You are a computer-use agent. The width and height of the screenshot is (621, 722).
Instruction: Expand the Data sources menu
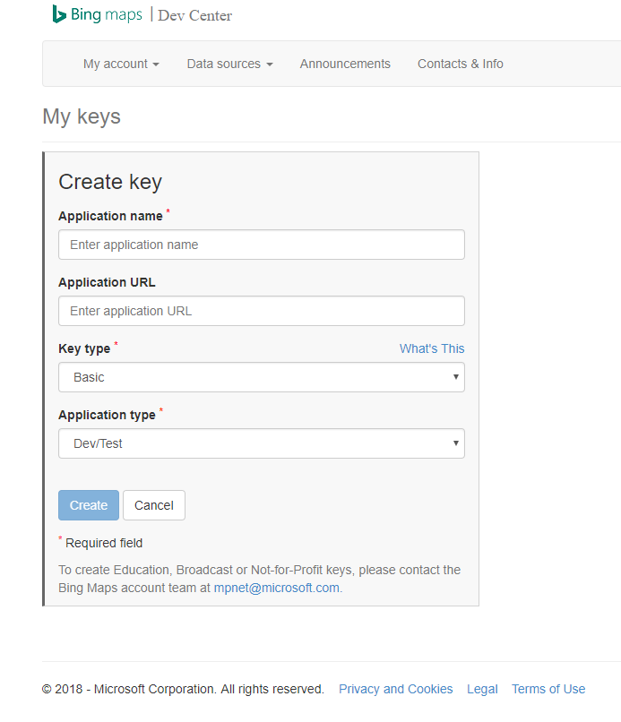(x=229, y=64)
